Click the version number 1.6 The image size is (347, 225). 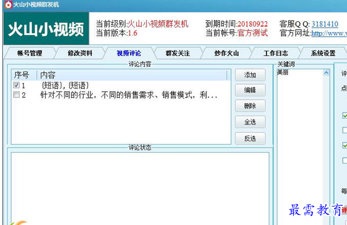tap(133, 33)
